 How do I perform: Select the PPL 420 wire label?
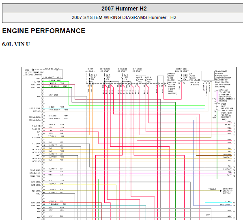[x=56, y=171]
